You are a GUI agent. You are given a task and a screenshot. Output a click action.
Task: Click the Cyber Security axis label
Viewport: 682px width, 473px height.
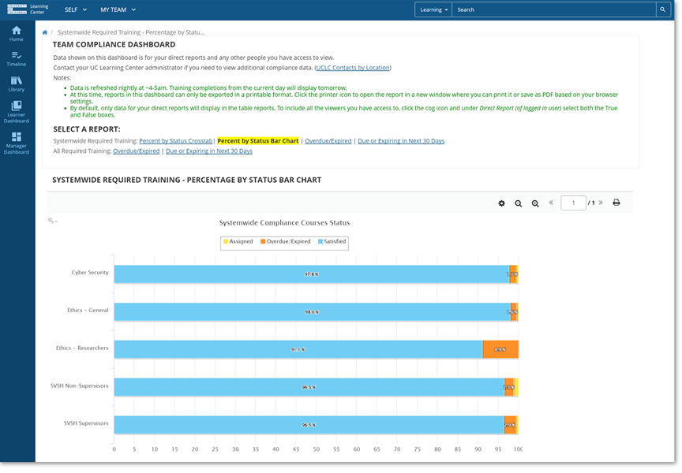[x=90, y=273]
